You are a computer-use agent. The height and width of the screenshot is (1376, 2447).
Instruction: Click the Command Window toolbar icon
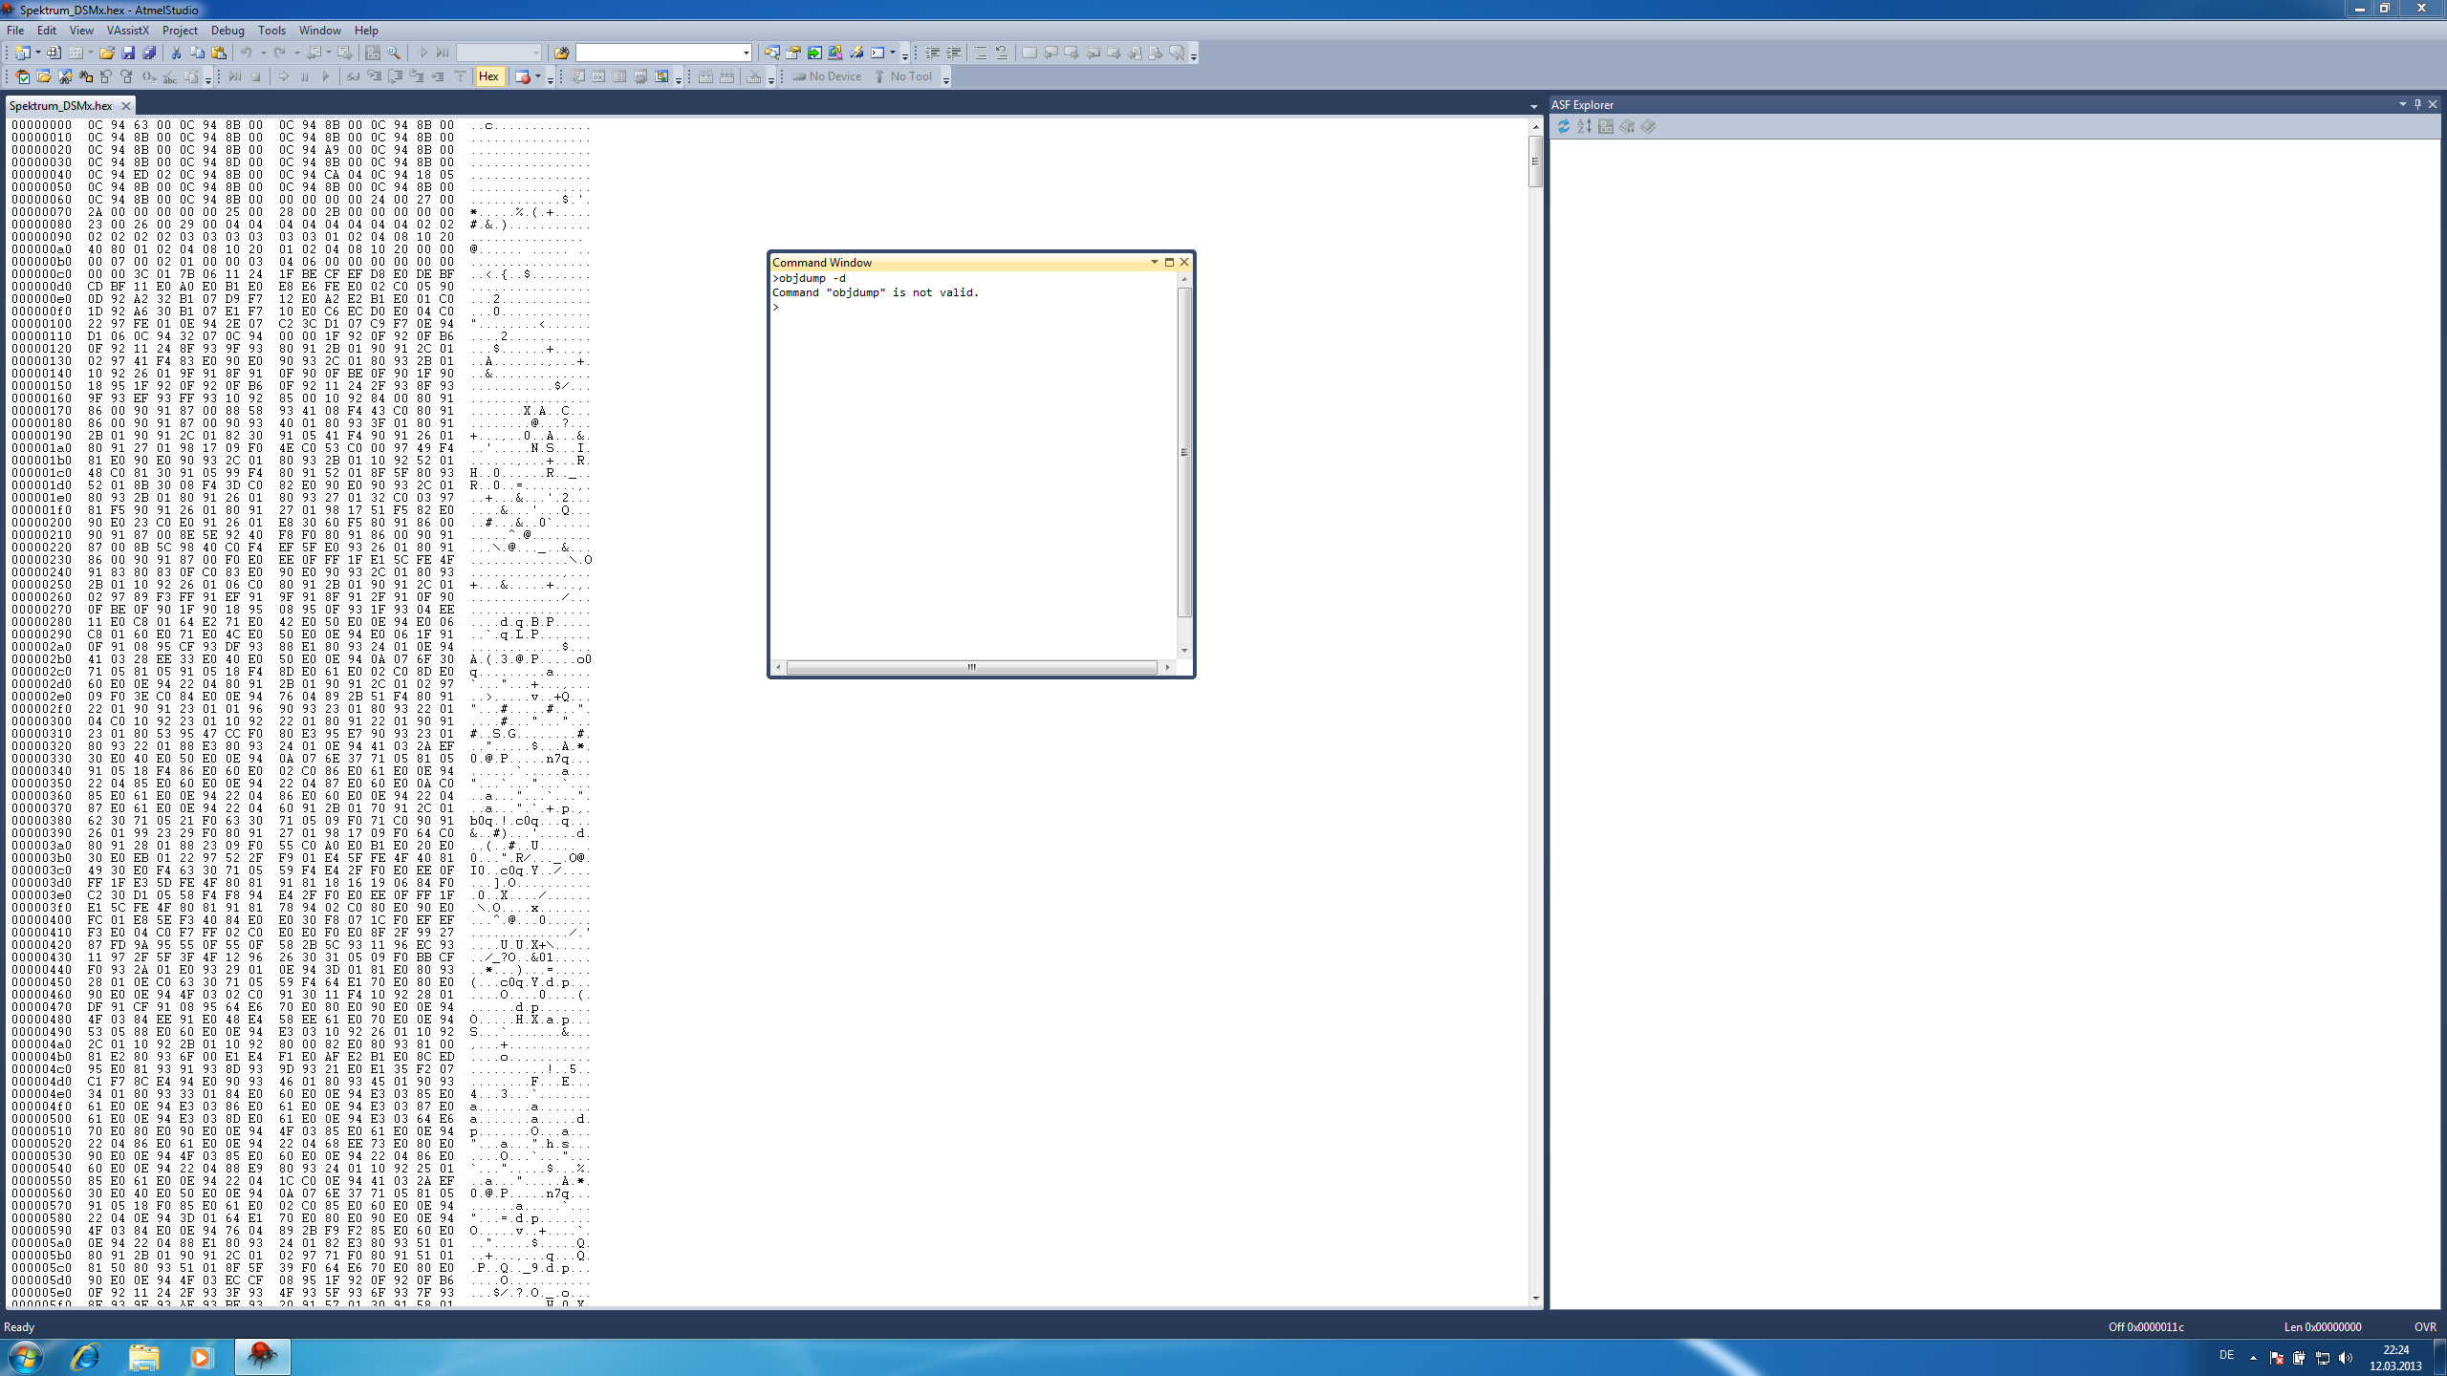(877, 54)
